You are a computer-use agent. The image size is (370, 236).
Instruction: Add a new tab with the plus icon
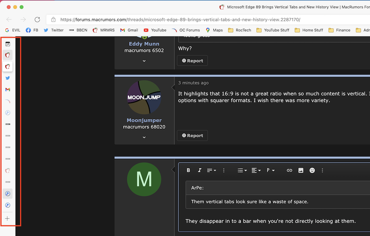[7, 219]
